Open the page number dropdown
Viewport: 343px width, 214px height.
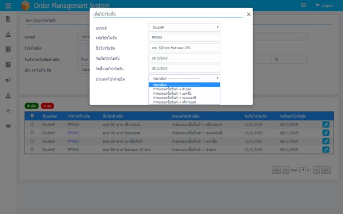pos(302,169)
